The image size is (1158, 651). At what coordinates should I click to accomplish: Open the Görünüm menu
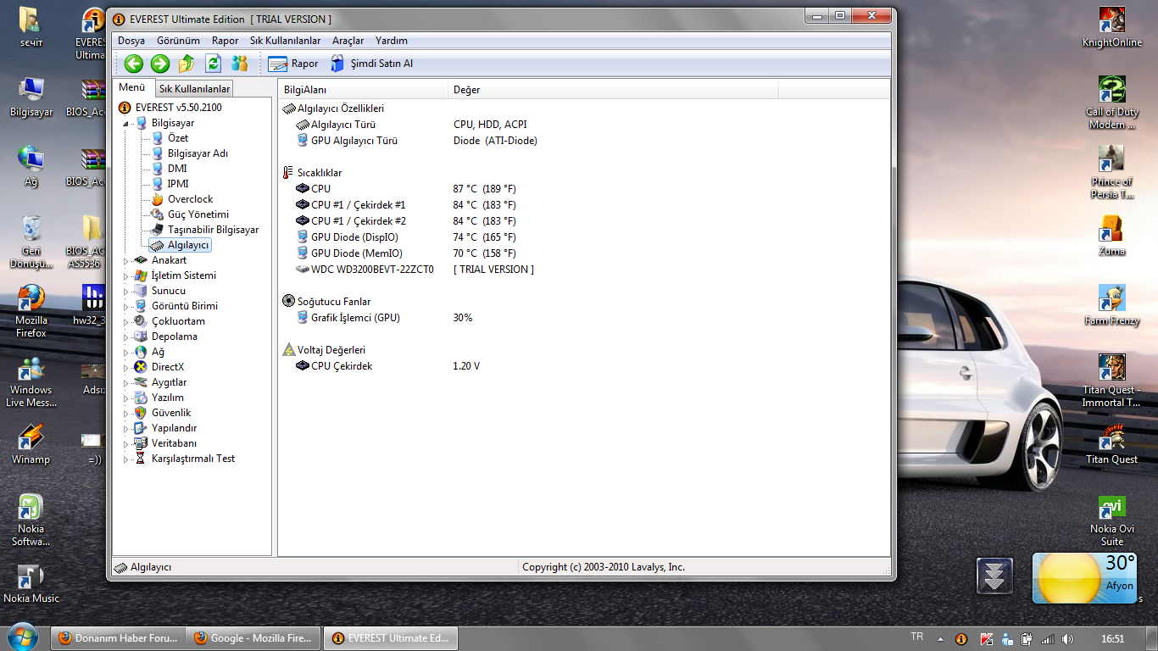point(179,41)
